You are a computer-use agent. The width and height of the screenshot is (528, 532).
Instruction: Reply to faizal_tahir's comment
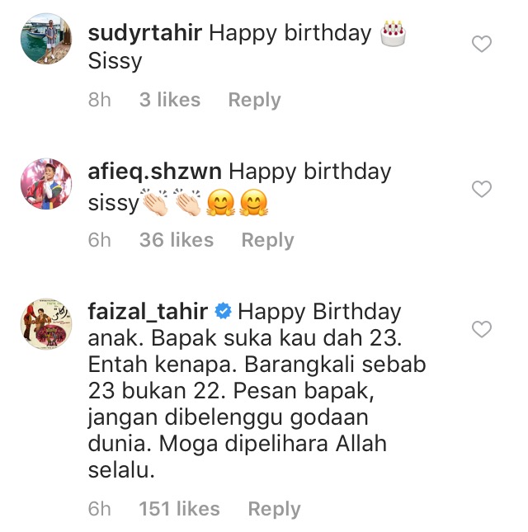click(x=274, y=509)
